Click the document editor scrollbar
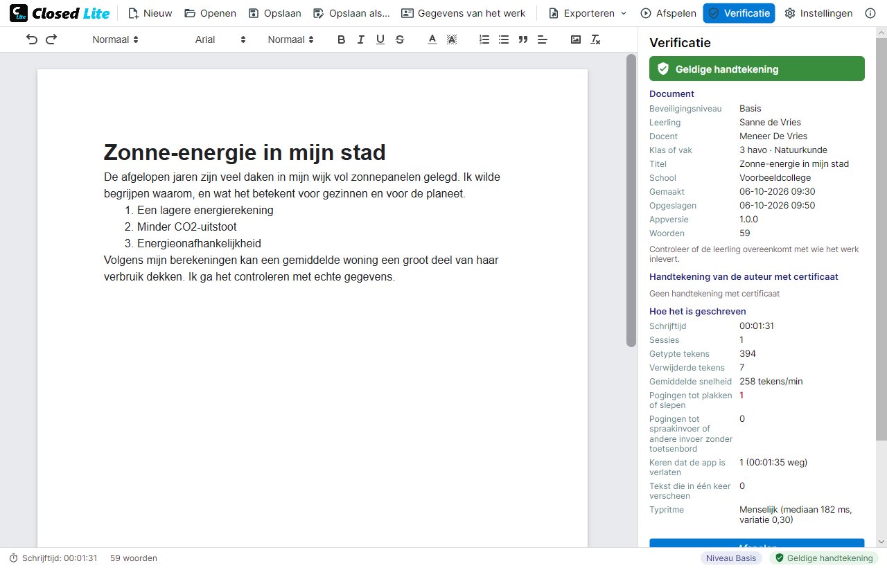 [631, 201]
